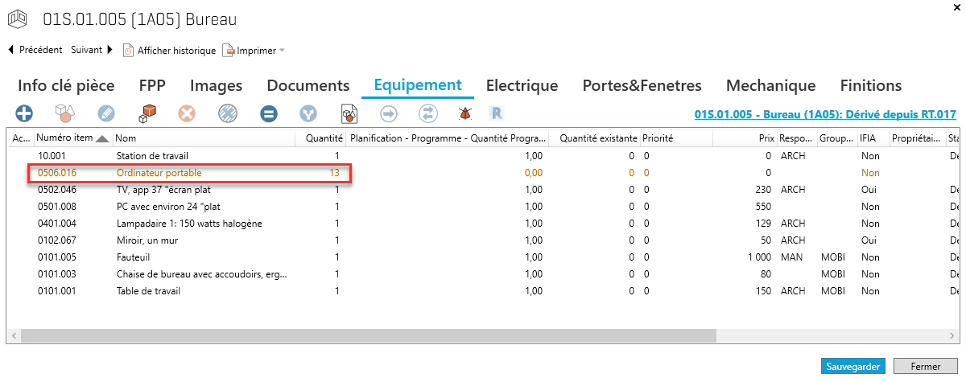Open the Portes&Fenetres tab
This screenshot has width=966, height=382.
pyautogui.click(x=642, y=85)
